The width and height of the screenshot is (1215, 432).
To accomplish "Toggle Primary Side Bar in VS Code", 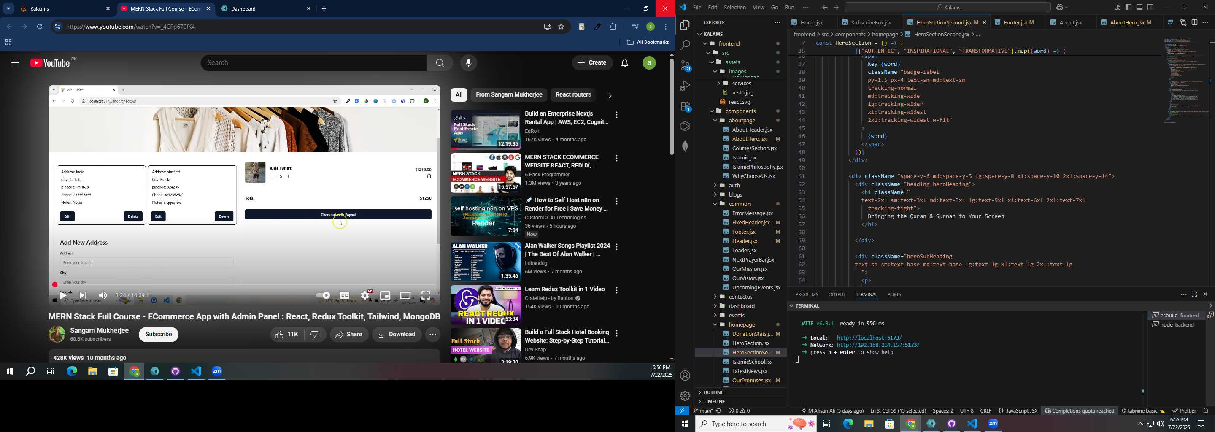I will pyautogui.click(x=1128, y=8).
